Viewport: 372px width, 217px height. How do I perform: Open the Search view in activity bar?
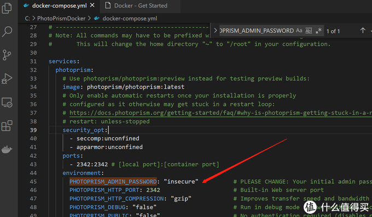7,31
